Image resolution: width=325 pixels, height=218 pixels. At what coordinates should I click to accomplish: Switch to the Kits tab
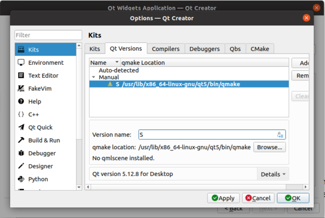pyautogui.click(x=95, y=49)
